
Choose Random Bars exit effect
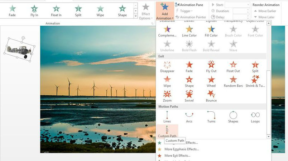[x=233, y=82]
